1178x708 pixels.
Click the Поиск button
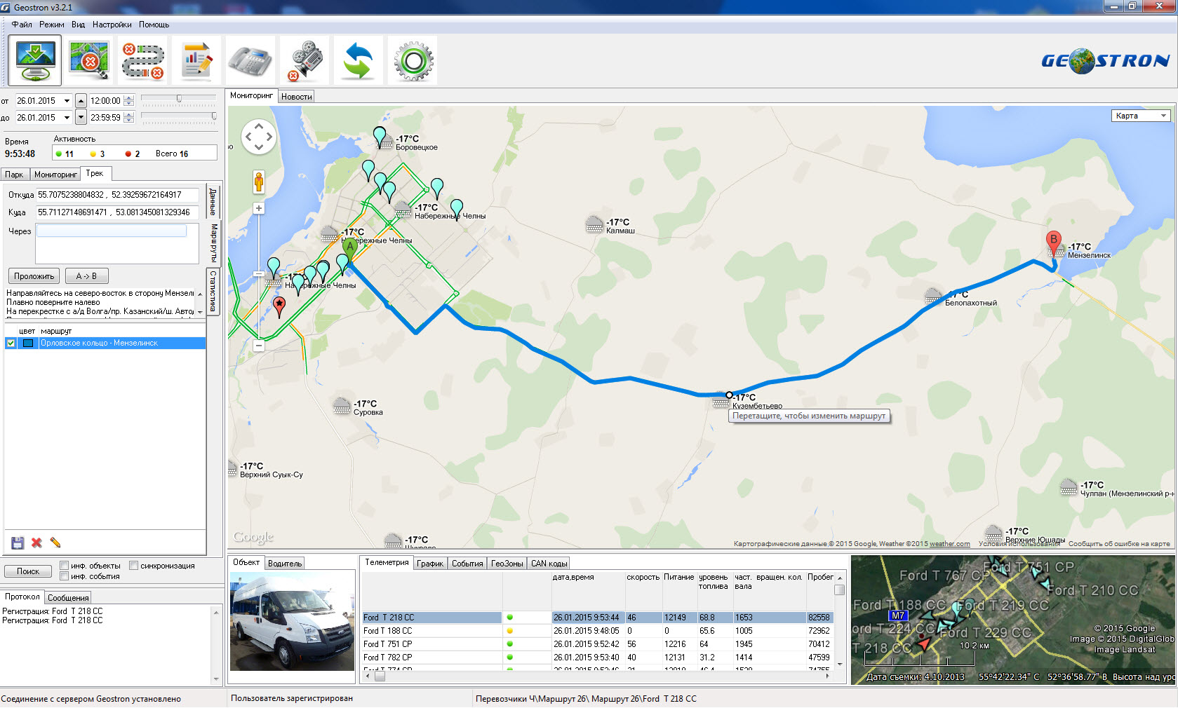28,571
